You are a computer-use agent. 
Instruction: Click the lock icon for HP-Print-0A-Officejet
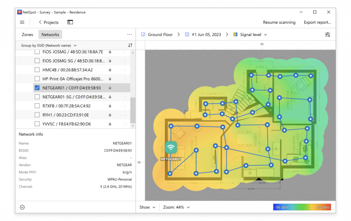[110, 79]
